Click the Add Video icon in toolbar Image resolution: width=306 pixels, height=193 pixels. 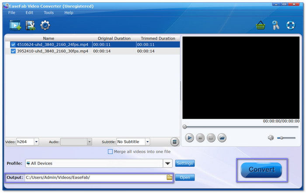[x=15, y=25]
